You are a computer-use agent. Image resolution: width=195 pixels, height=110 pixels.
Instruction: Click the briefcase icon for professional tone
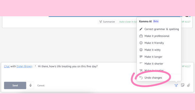(x=141, y=36)
